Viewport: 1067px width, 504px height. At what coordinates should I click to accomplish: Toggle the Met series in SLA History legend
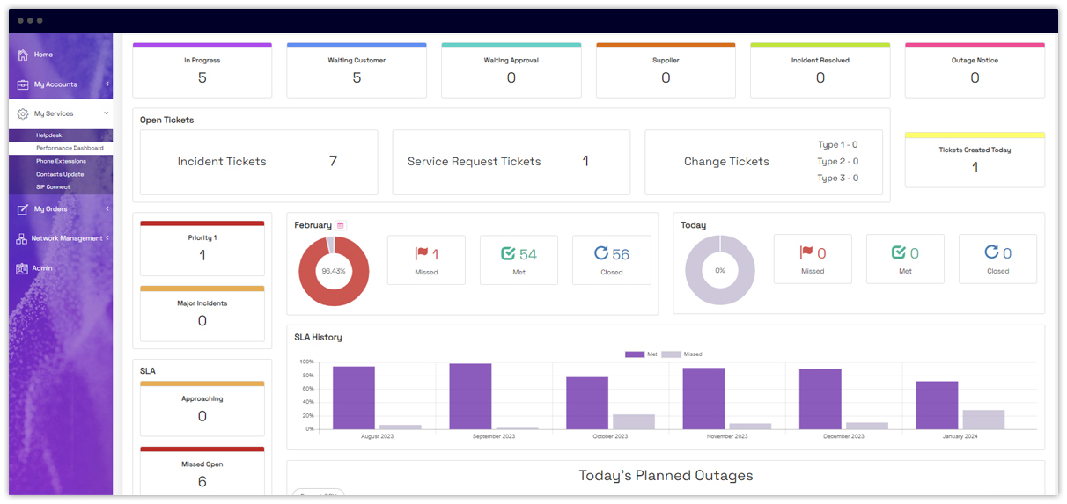coord(635,354)
